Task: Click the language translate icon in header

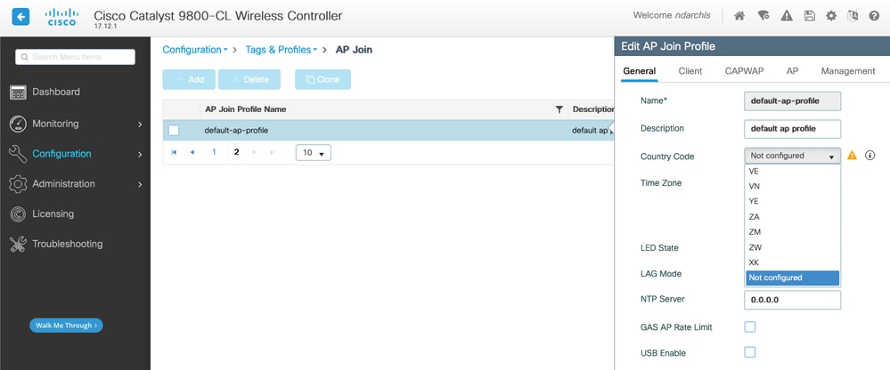Action: pos(853,16)
